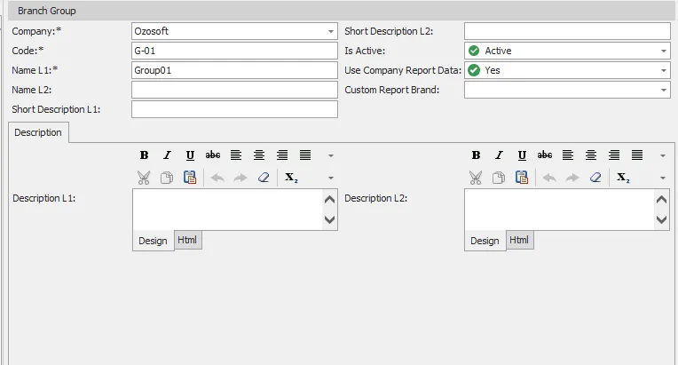Focus the Short Description L1 field
Viewport: 678px width, 365px height.
click(234, 109)
